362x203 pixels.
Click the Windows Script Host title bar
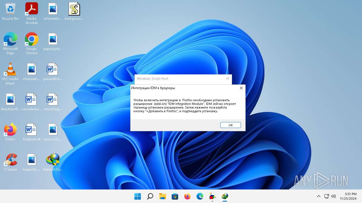(183, 79)
